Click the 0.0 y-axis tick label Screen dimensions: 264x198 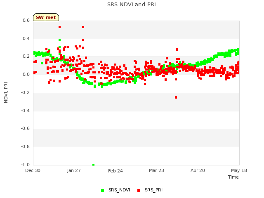pos(26,74)
